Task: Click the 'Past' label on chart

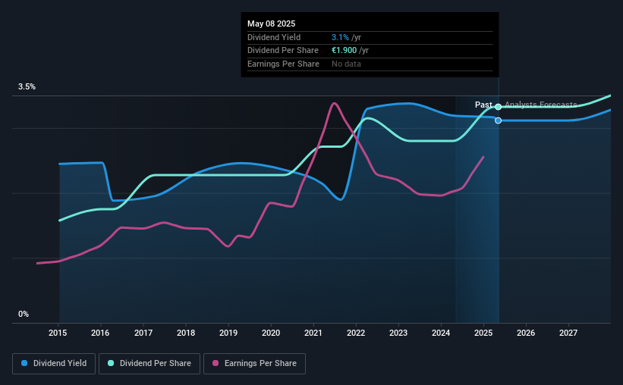Action: [483, 105]
